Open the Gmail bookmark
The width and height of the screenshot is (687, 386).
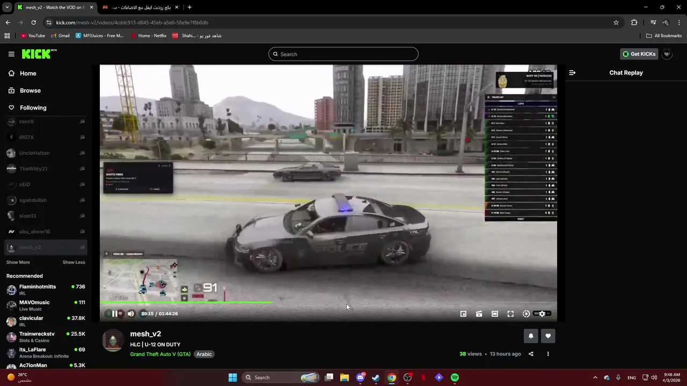click(x=60, y=36)
